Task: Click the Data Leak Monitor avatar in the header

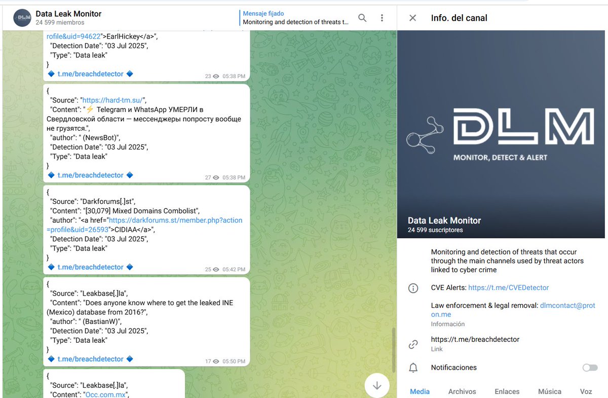Action: tap(22, 18)
